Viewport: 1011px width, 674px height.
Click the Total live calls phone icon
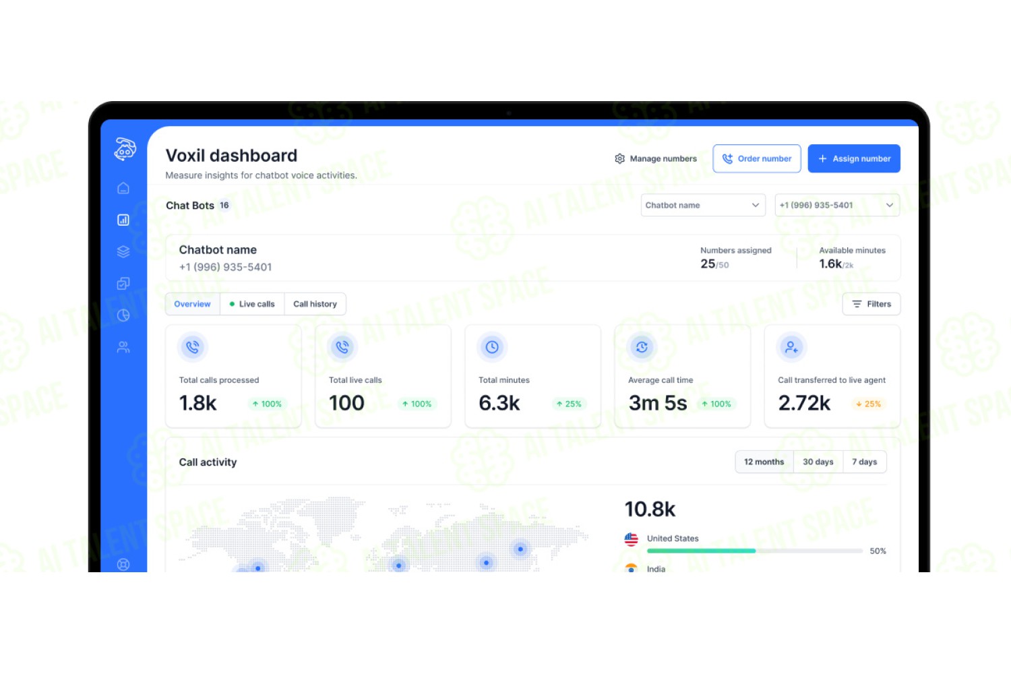pyautogui.click(x=342, y=347)
